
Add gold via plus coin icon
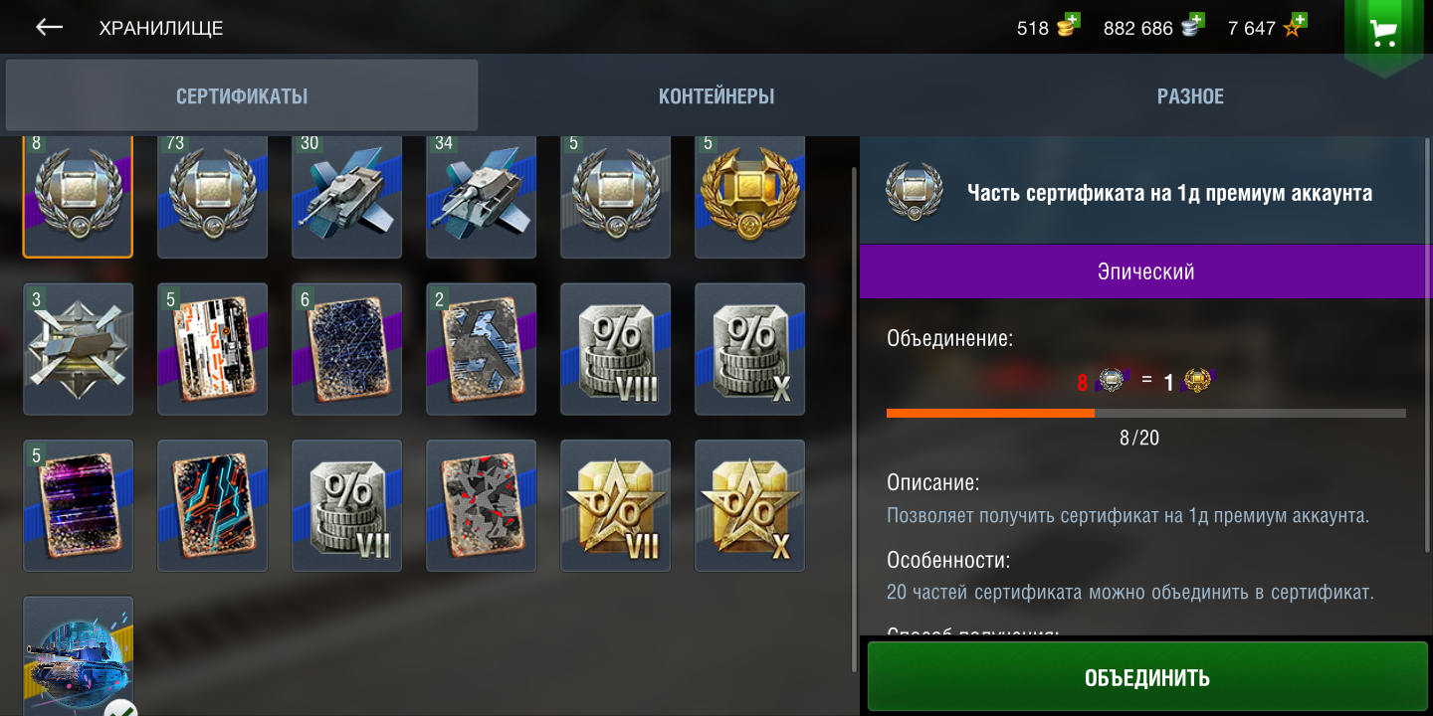tap(1068, 25)
